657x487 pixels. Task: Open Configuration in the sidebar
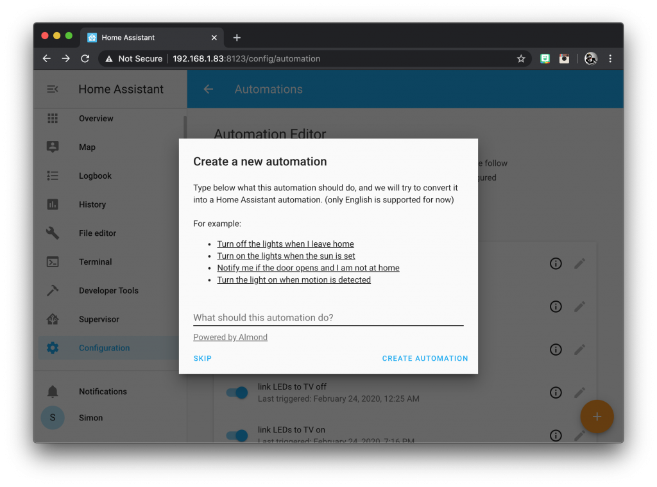click(x=110, y=348)
